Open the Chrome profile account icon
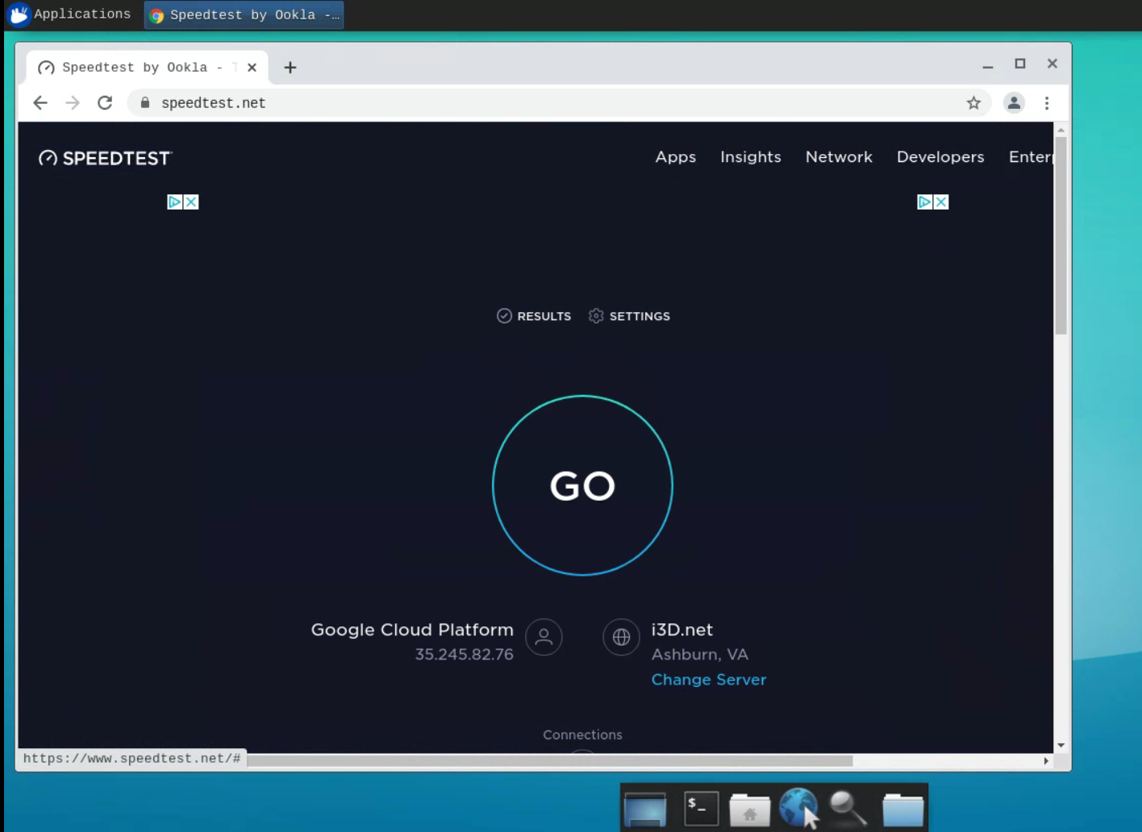The image size is (1142, 832). (x=1014, y=103)
